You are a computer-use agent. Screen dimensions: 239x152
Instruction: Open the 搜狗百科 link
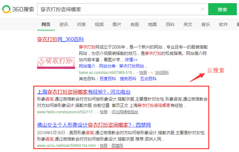point(128,79)
